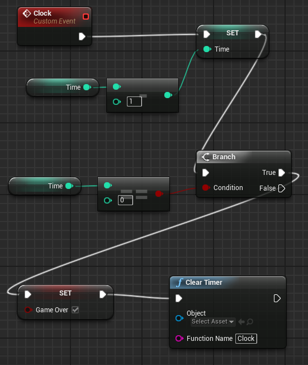Click exec output pin of SET Game Over node

tap(103, 294)
